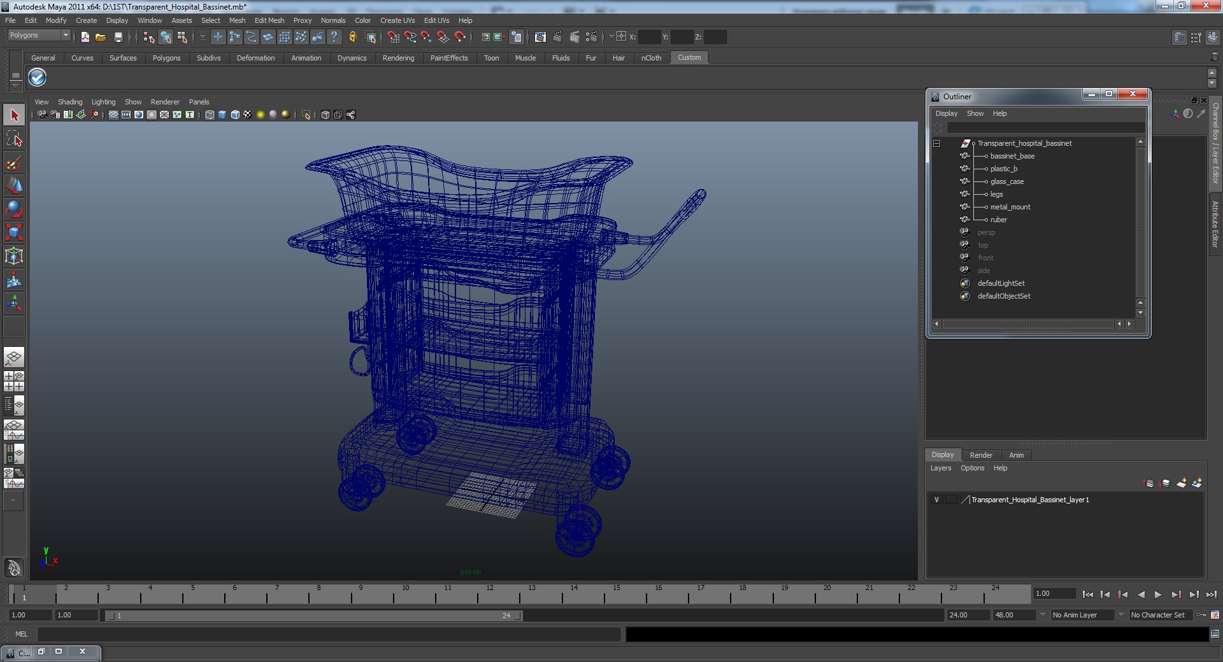Open the No Anim Layer dropdown arrow
Image resolution: width=1223 pixels, height=662 pixels.
(x=1043, y=615)
